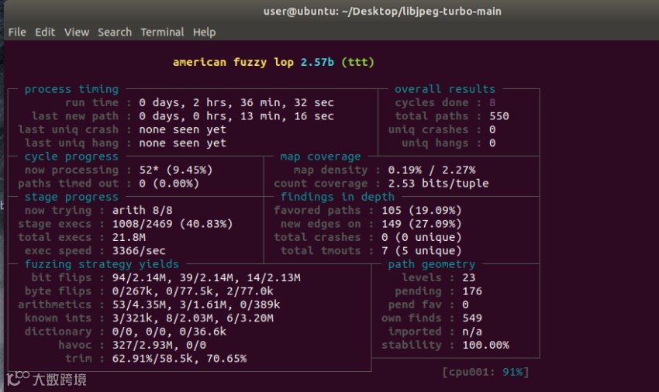Open the Search menu
The image size is (659, 392).
tap(115, 32)
